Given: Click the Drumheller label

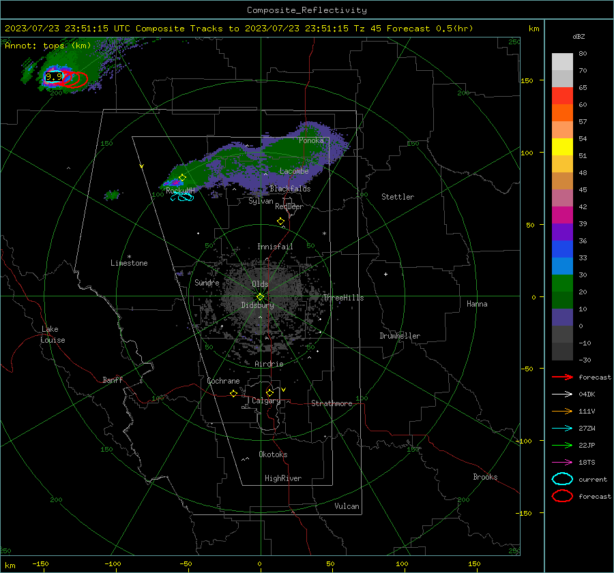Looking at the screenshot, I should click(x=400, y=336).
